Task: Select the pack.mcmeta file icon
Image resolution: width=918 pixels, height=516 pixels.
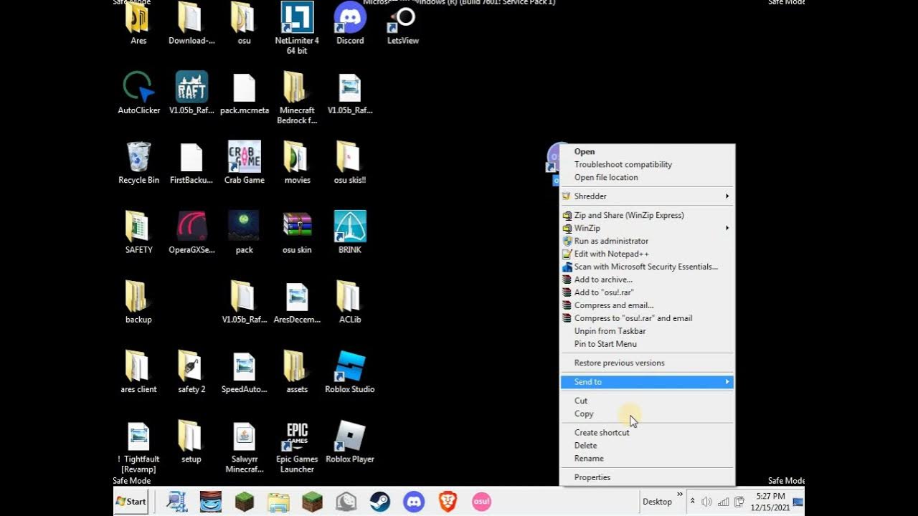Action: tap(244, 92)
